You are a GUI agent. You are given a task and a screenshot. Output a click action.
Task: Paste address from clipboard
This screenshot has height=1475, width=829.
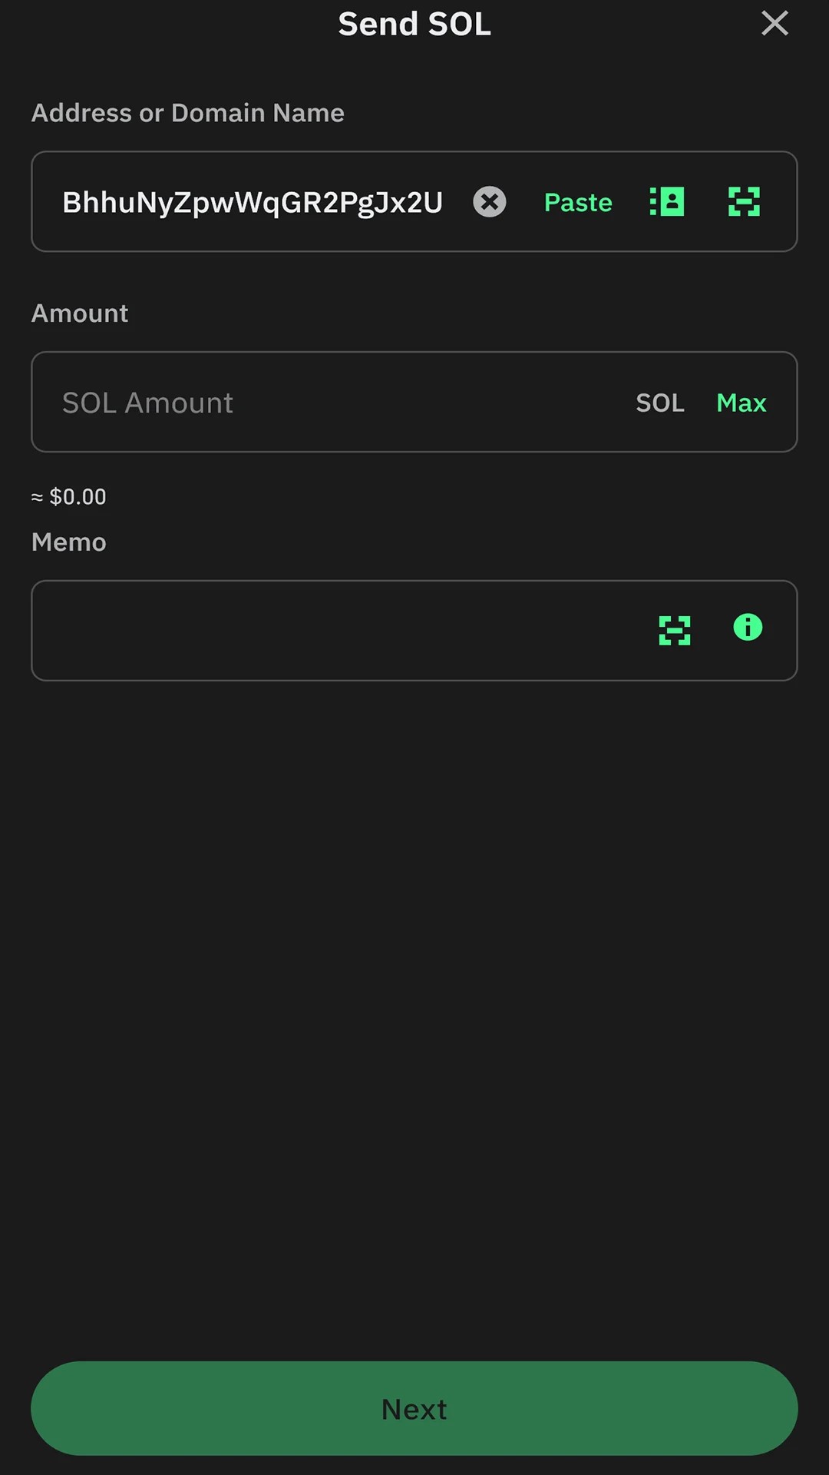pos(578,203)
